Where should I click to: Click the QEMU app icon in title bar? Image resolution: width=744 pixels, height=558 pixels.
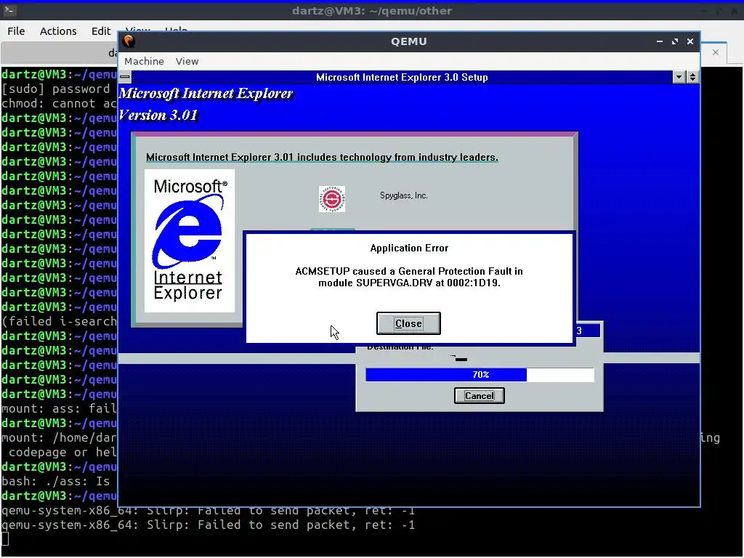(x=129, y=41)
